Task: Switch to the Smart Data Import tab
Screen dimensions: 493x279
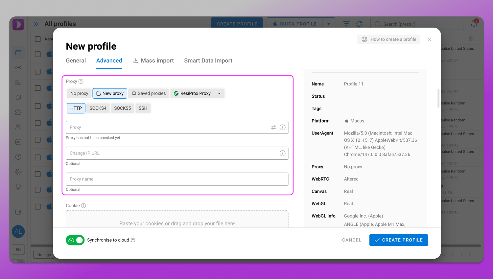Action: click(x=208, y=61)
